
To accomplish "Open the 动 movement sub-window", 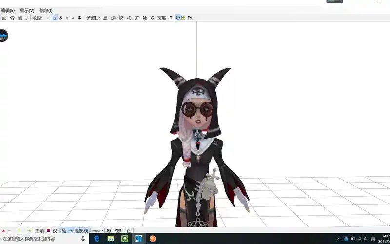I will click(129, 18).
